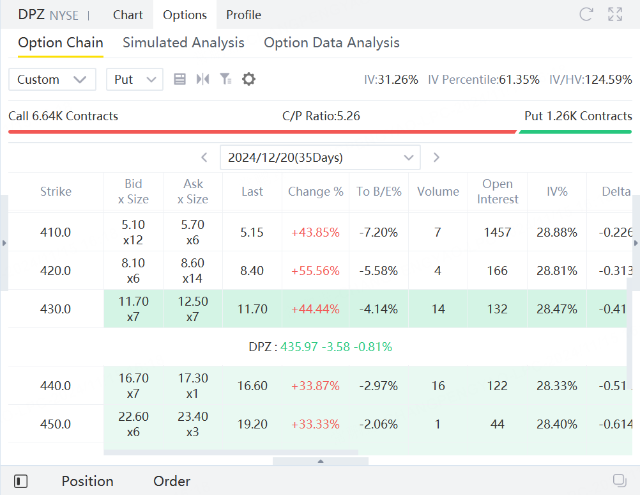Expand the bottom panel with up arrow
The image size is (640, 495).
coord(321,461)
